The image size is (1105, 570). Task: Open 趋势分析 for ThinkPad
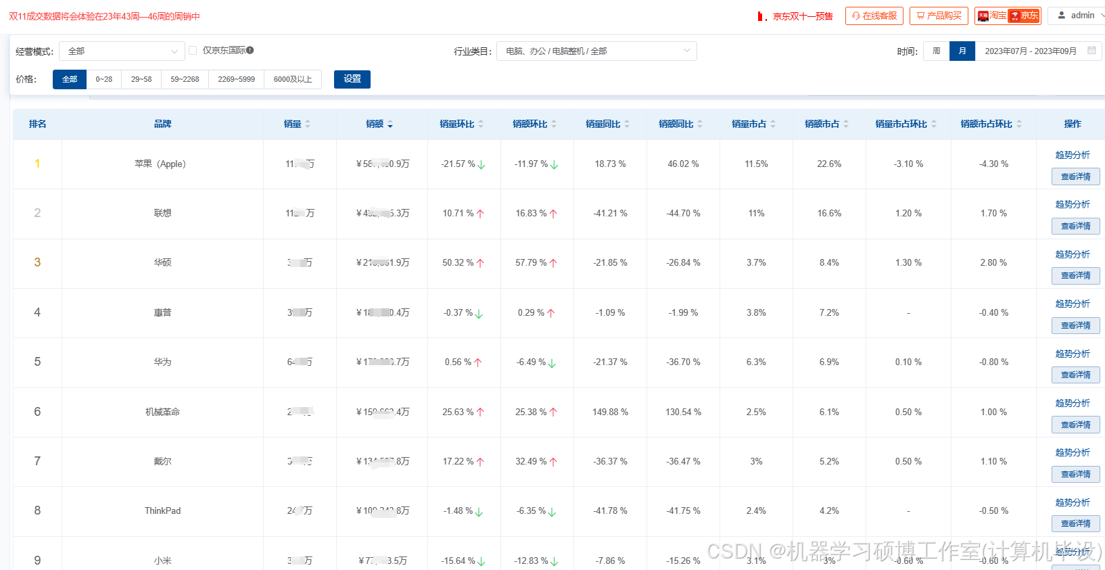tap(1073, 502)
